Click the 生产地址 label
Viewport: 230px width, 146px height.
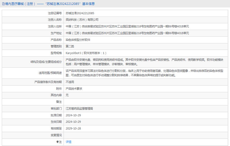[56, 33]
